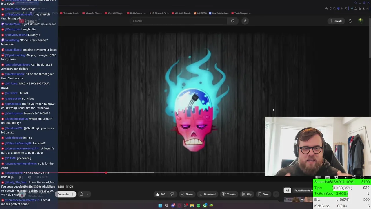Click the "Twitch Subs:" goal row

342,194
